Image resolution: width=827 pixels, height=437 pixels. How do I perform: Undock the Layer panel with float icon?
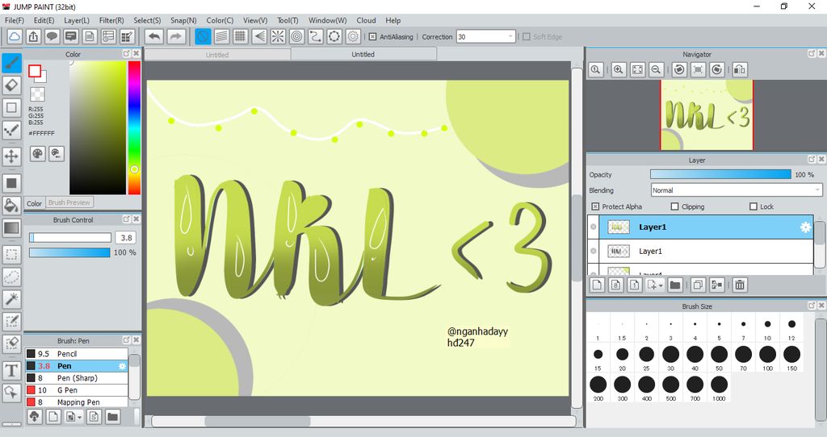(x=812, y=159)
